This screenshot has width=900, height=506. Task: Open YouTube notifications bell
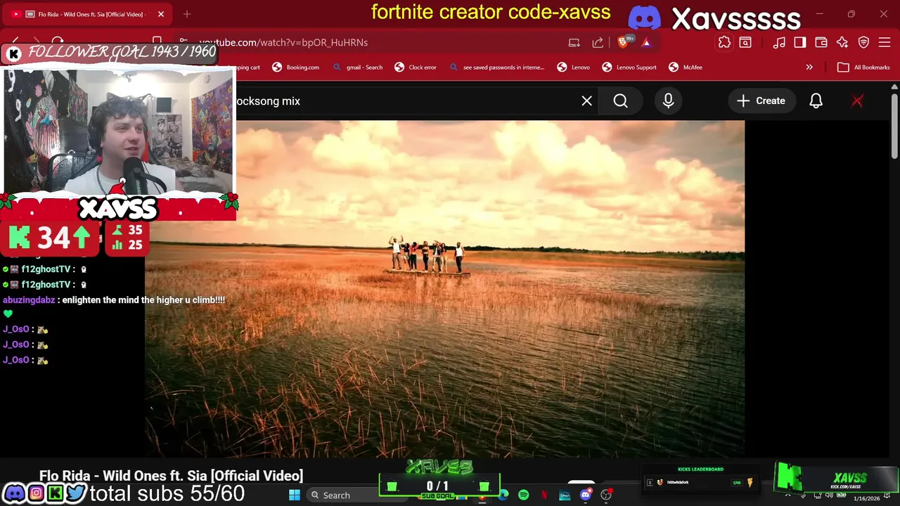816,101
